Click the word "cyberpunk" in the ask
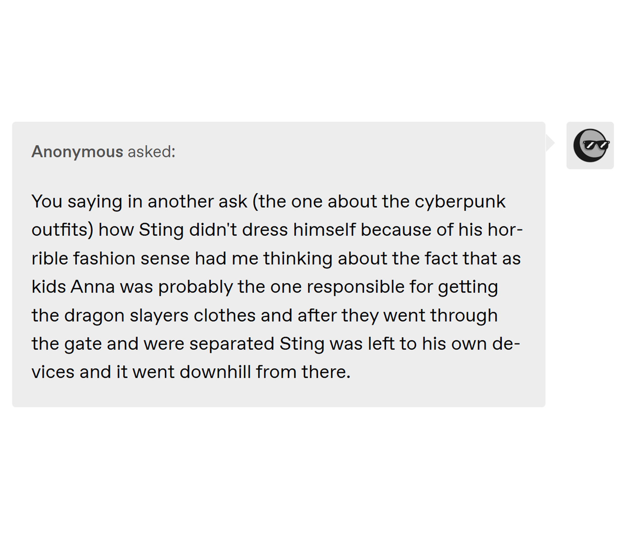This screenshot has height=548, width=626. pos(460,202)
